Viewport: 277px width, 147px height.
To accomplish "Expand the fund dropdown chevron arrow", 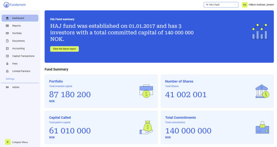I will (x=235, y=5).
